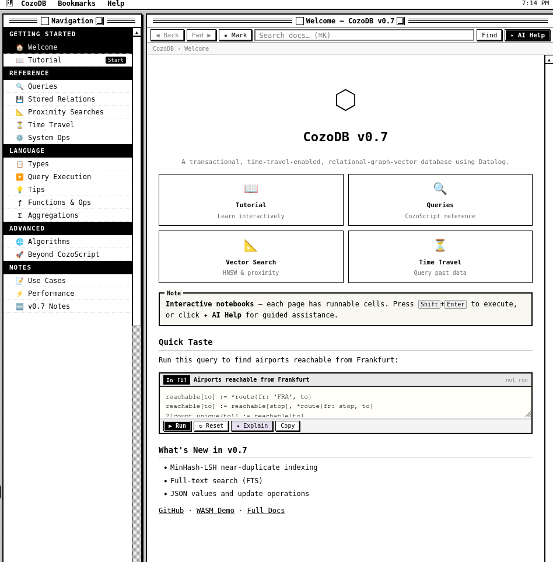Click inside the query code editor
553x562 pixels.
pos(345,403)
